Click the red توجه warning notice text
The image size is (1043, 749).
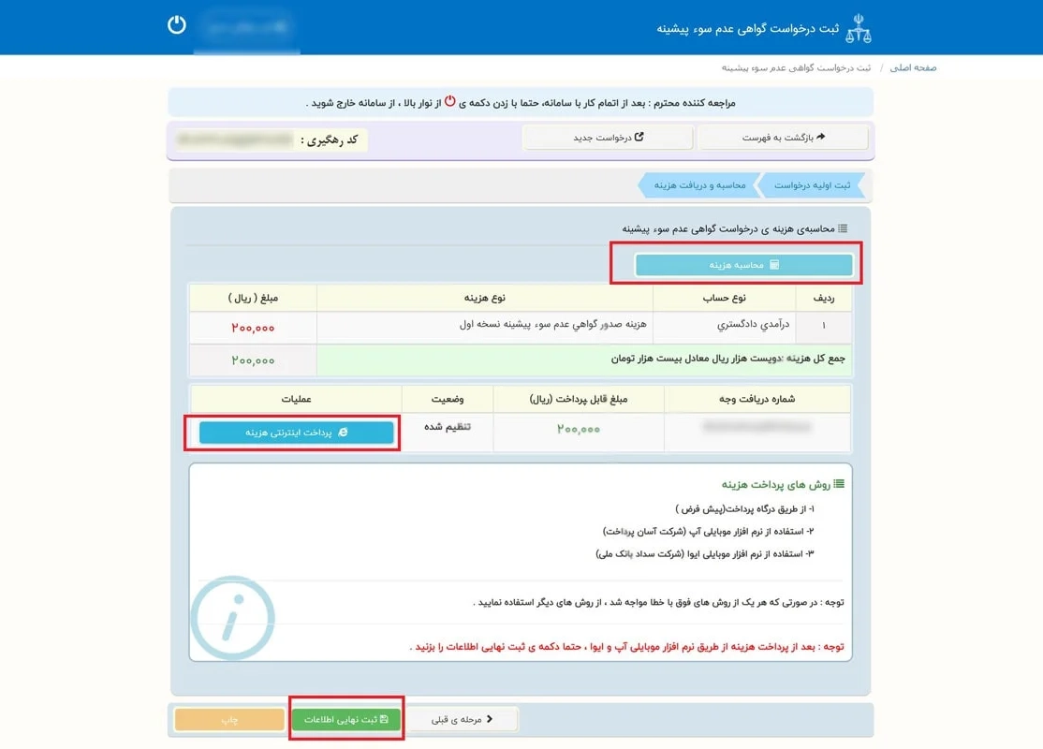point(627,647)
